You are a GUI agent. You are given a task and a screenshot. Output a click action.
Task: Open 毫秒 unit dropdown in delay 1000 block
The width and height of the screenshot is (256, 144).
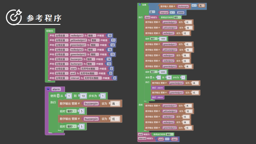154,39
